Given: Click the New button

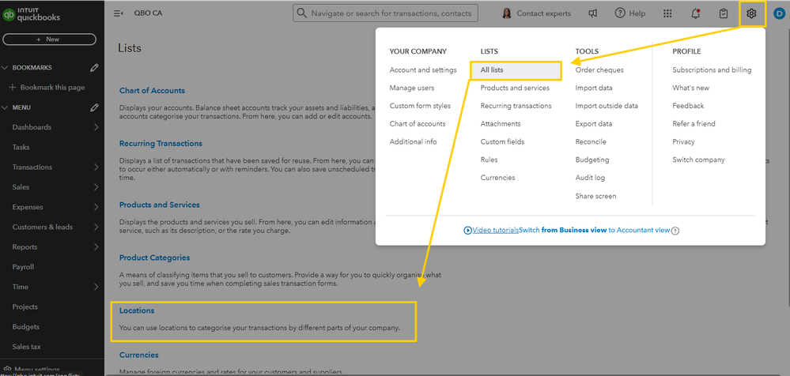Looking at the screenshot, I should 49,39.
